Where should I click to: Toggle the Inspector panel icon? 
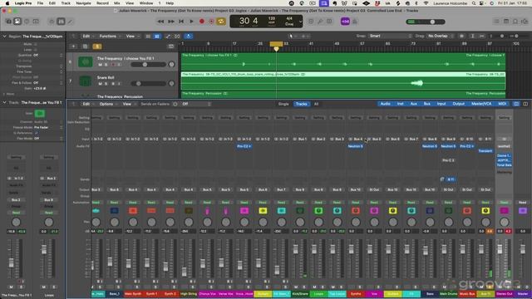pos(17,22)
